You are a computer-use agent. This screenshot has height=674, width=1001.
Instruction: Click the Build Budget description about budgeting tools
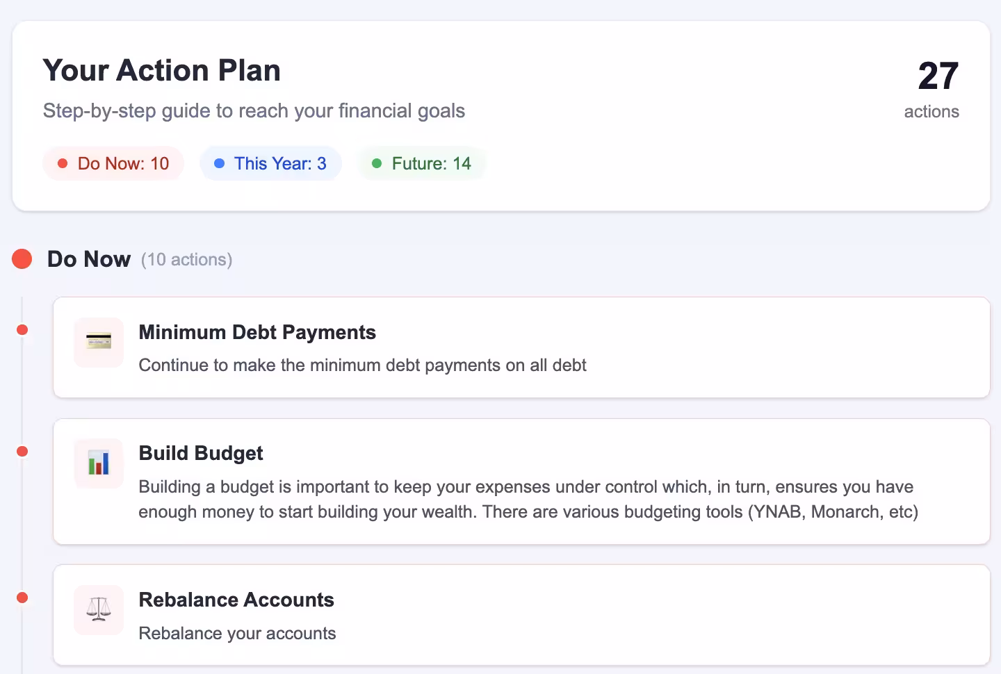click(x=528, y=500)
